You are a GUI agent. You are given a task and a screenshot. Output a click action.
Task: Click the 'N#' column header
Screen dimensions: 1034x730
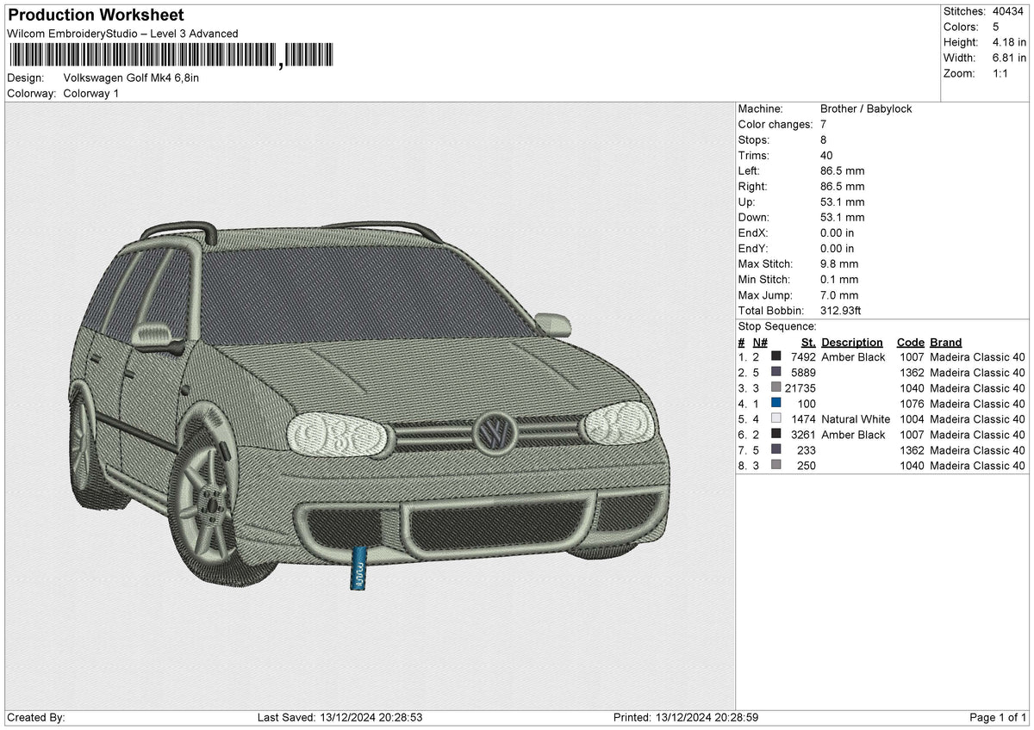click(x=759, y=342)
